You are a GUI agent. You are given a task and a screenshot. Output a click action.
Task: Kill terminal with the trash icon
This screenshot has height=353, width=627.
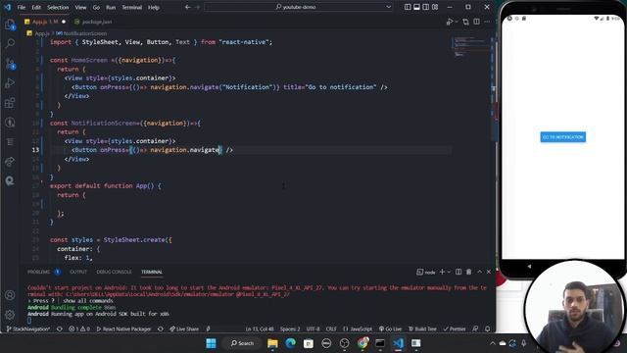[468, 272]
